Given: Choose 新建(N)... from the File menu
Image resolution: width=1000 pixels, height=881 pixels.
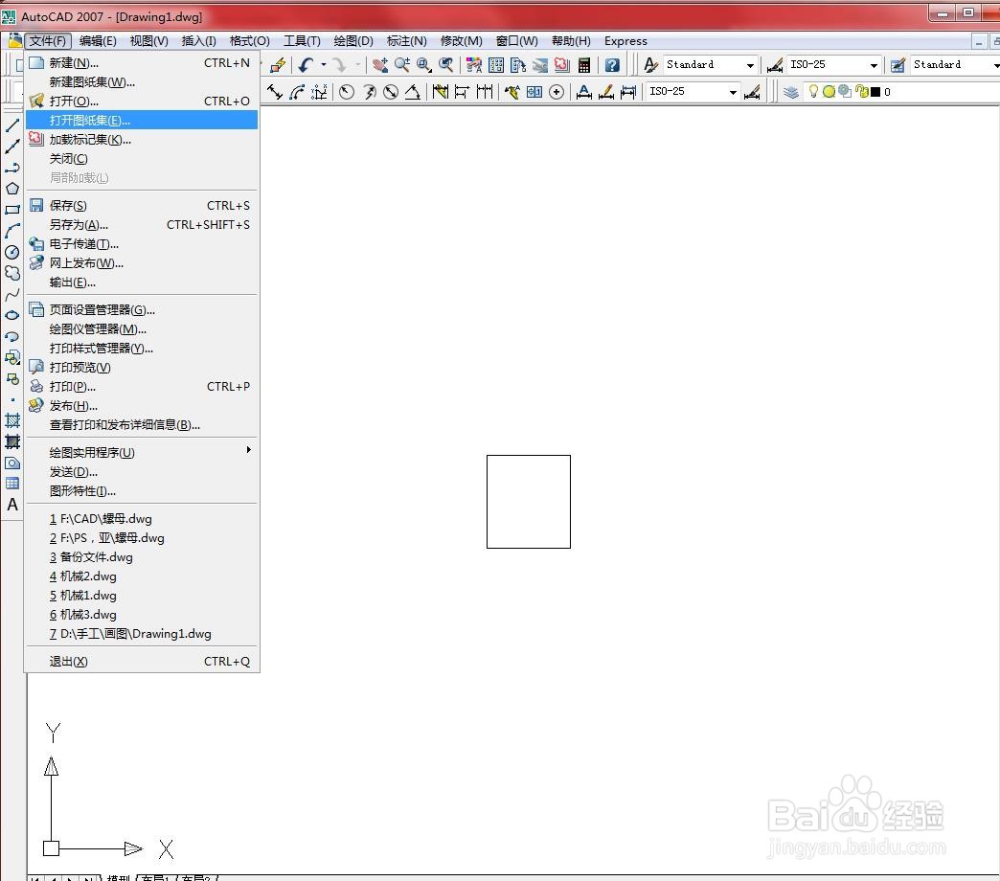Looking at the screenshot, I should click(142, 63).
